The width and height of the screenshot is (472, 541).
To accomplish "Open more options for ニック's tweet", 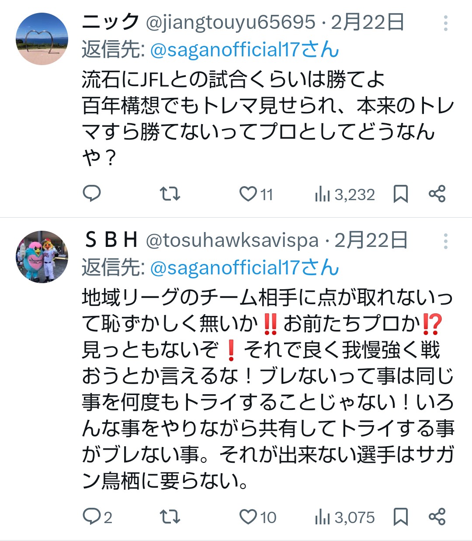I will (x=445, y=23).
